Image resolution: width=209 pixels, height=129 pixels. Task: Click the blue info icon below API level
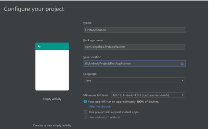(x=85, y=102)
